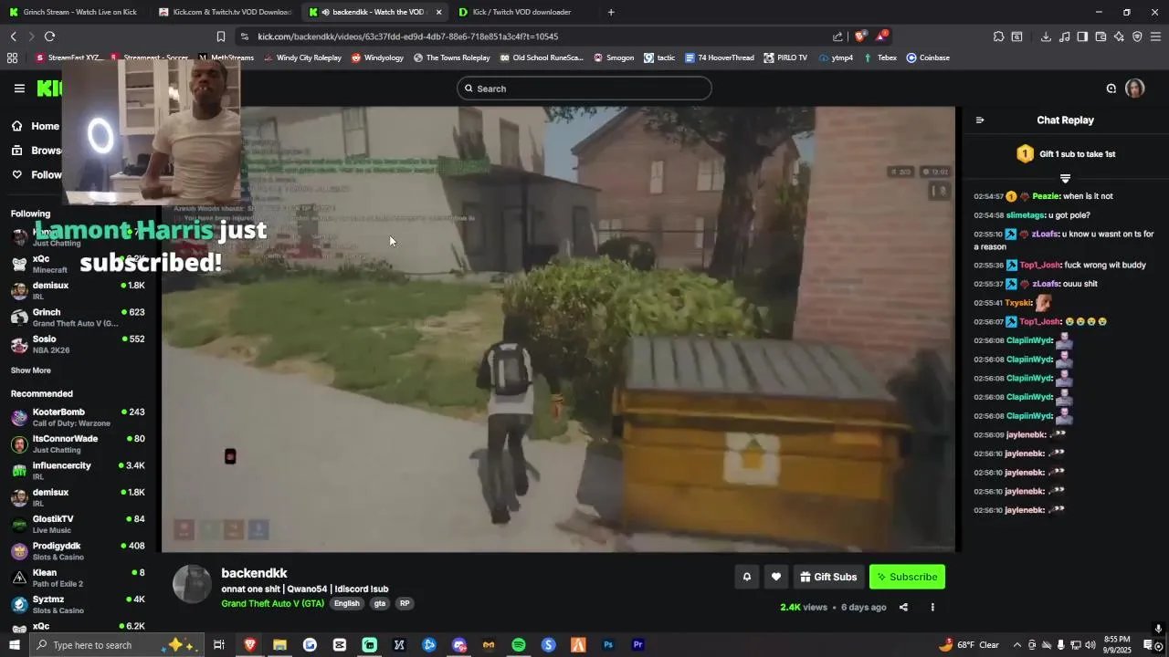Click the English tag
The image size is (1169, 657).
pos(346,603)
